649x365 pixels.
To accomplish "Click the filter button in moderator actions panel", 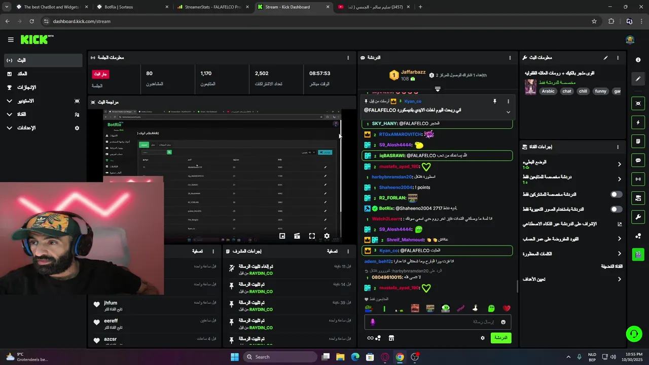I will click(x=332, y=251).
